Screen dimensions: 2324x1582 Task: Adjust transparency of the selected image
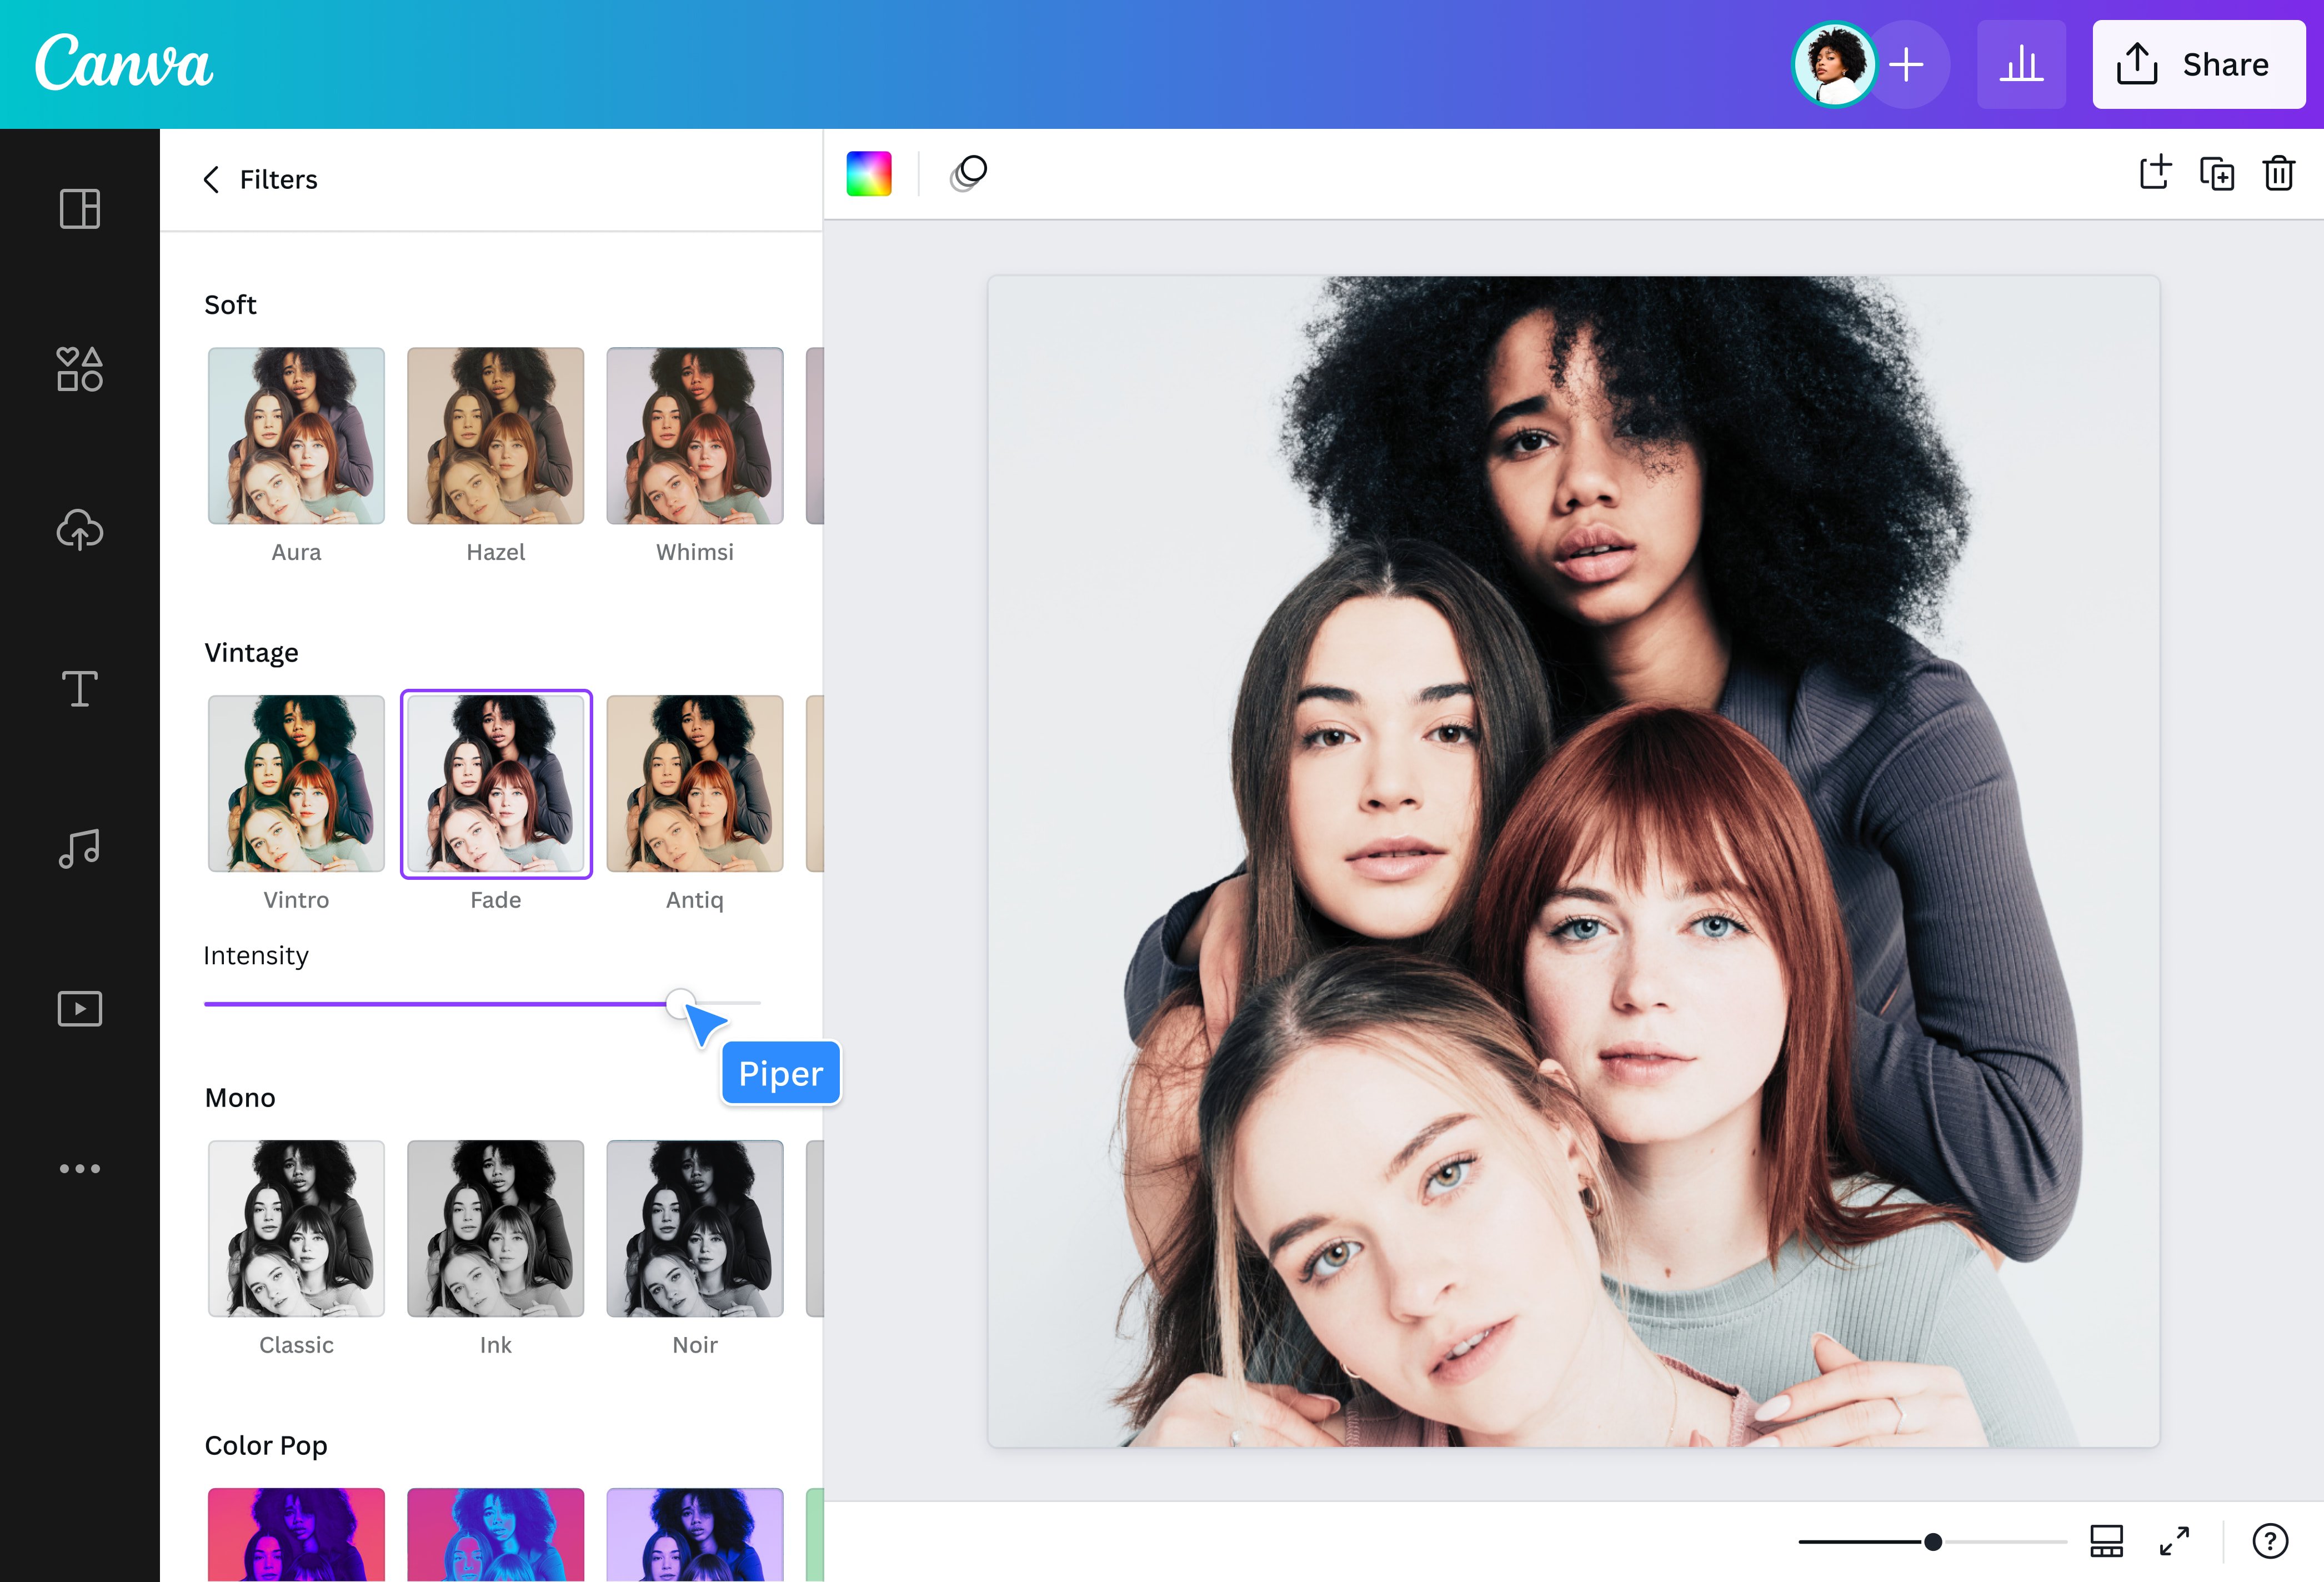pos(967,173)
